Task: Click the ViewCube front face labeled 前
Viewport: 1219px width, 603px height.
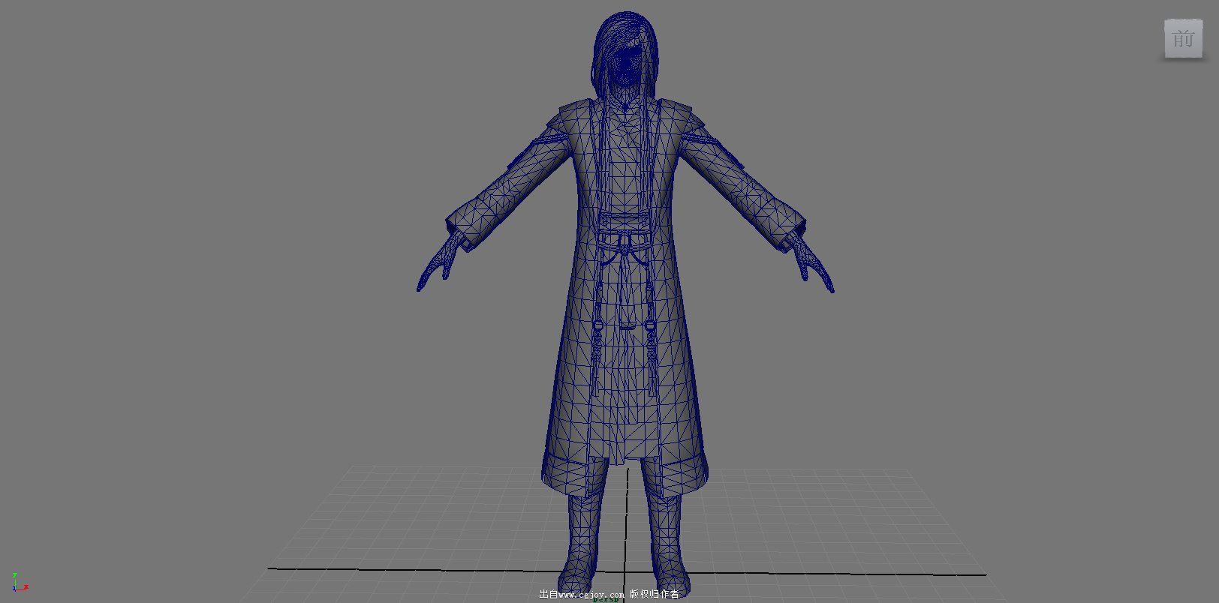Action: point(1183,38)
